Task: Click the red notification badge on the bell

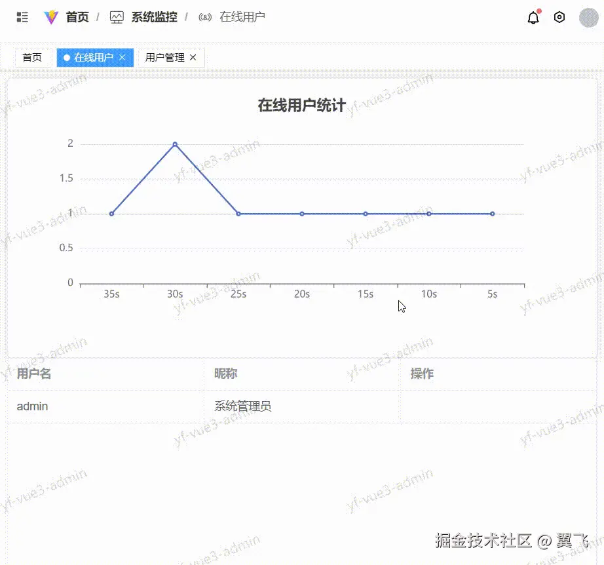Action: pyautogui.click(x=539, y=11)
